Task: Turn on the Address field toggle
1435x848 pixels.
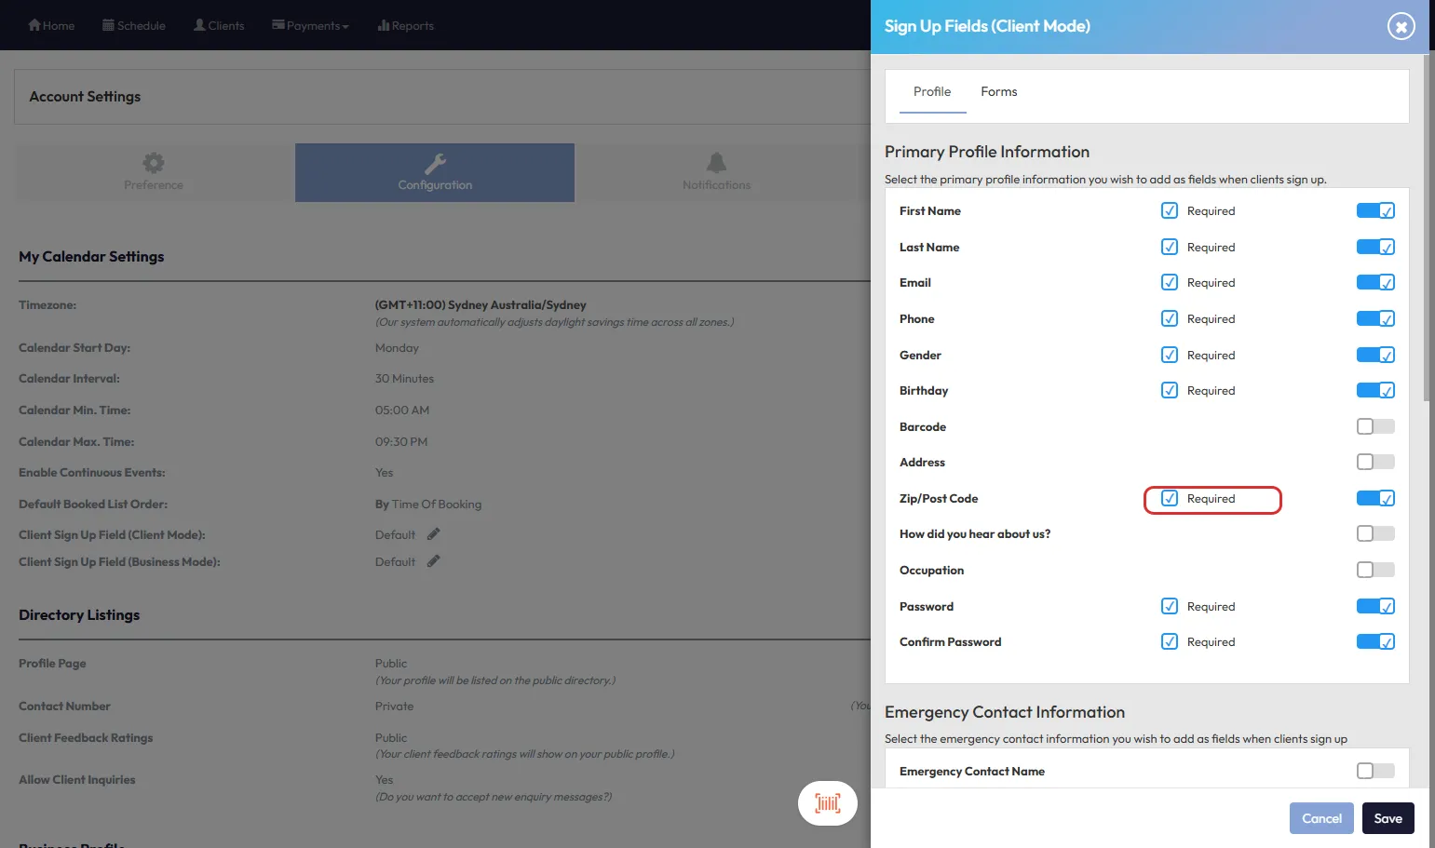Action: 1374,462
